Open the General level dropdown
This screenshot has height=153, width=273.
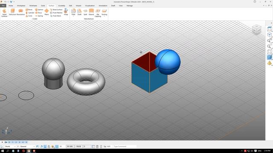click(26, 147)
